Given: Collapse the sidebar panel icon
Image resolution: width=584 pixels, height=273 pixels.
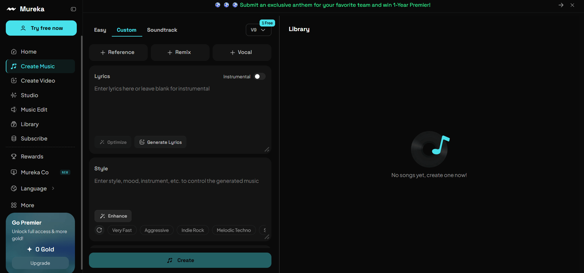Looking at the screenshot, I should (73, 9).
